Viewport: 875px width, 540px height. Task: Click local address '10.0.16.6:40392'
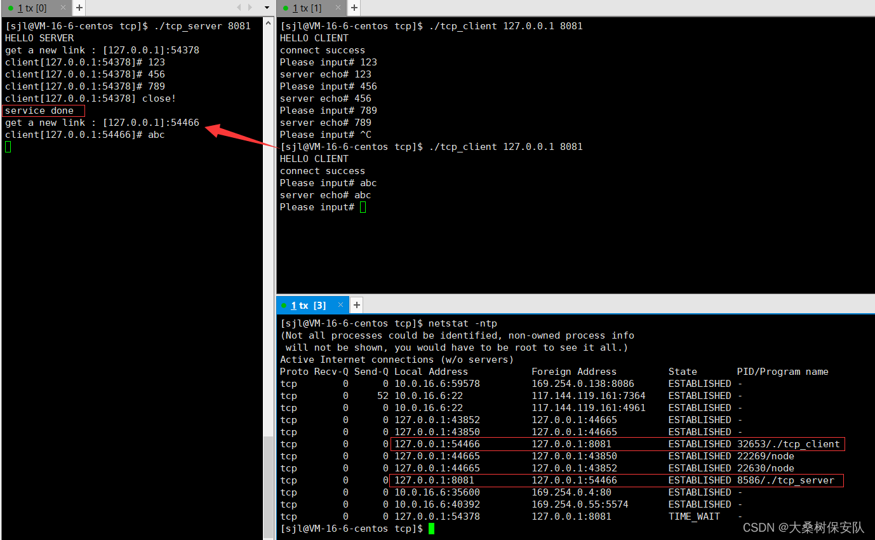coord(437,504)
